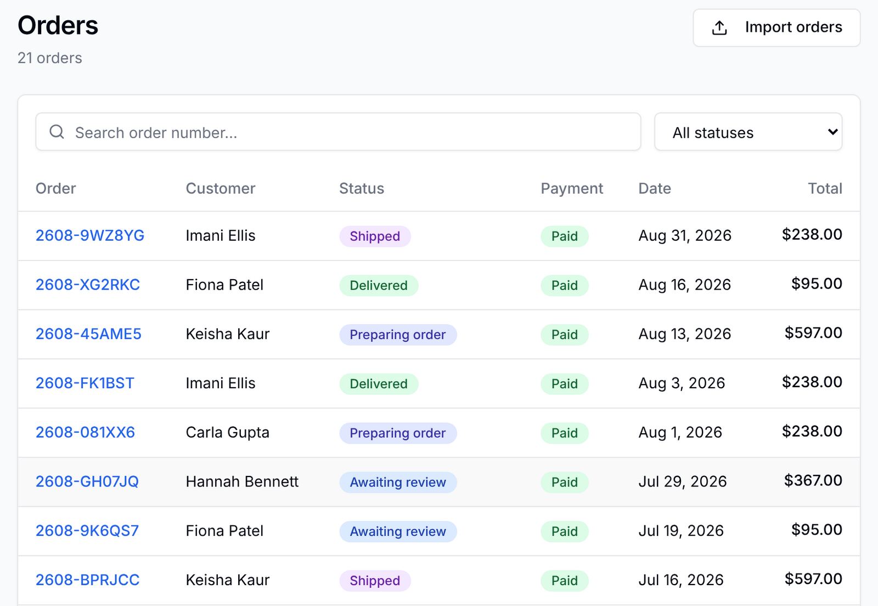The width and height of the screenshot is (878, 606).
Task: Click Keisha Kaur in the 2608-BPRJCC row
Action: 228,580
